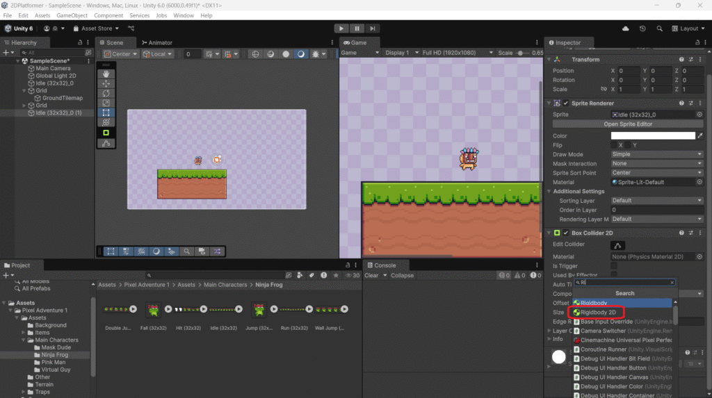Click the global search magnifier icon
The height and width of the screenshot is (398, 712).
tap(659, 28)
